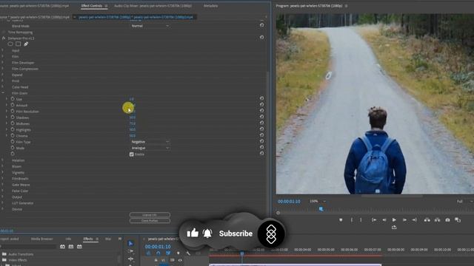Reset the Film Type parameter
The height and width of the screenshot is (266, 474).
(x=261, y=141)
